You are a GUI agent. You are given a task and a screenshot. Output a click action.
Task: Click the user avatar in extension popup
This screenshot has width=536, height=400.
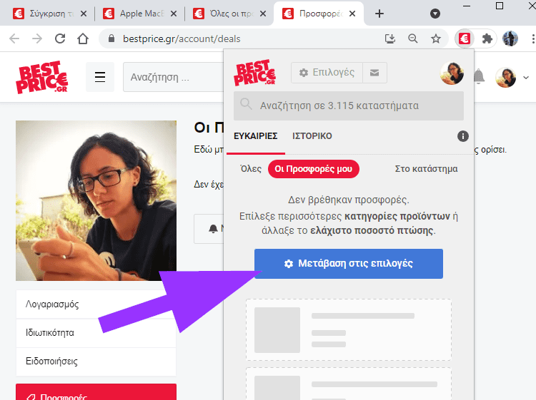click(x=452, y=73)
